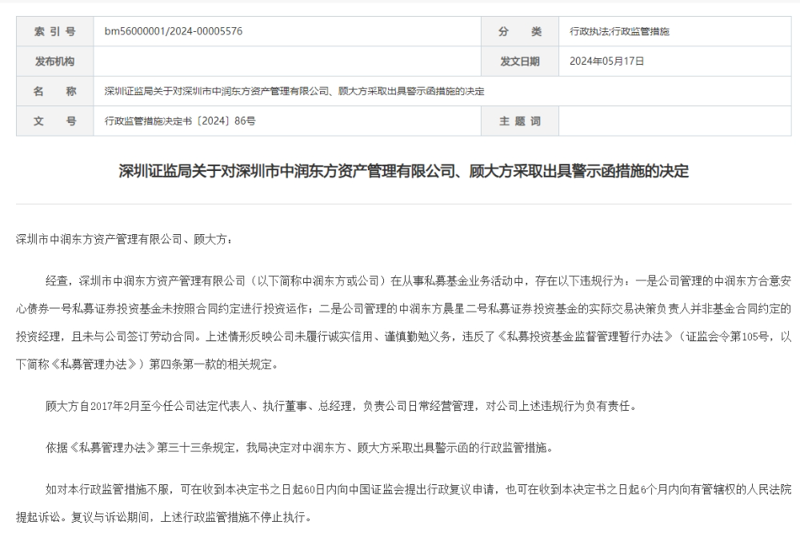Click the 发文日期 label cell
Screen dimensions: 800x541
520,61
